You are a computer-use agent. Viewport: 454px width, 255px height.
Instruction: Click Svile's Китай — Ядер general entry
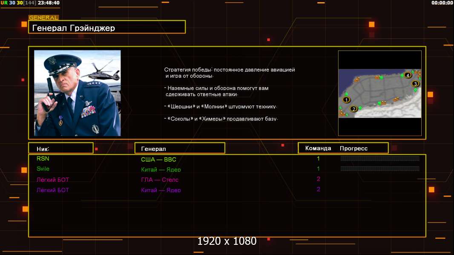(x=161, y=170)
